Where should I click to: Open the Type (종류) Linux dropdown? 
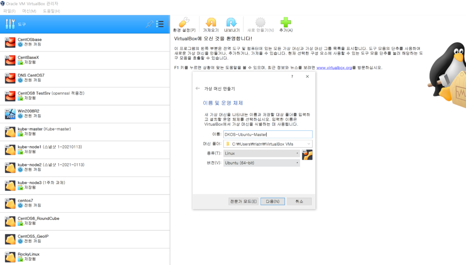262,153
